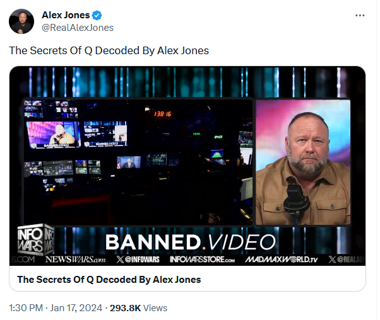Click the X @INFOWARS logo in ticker

pyautogui.click(x=138, y=260)
